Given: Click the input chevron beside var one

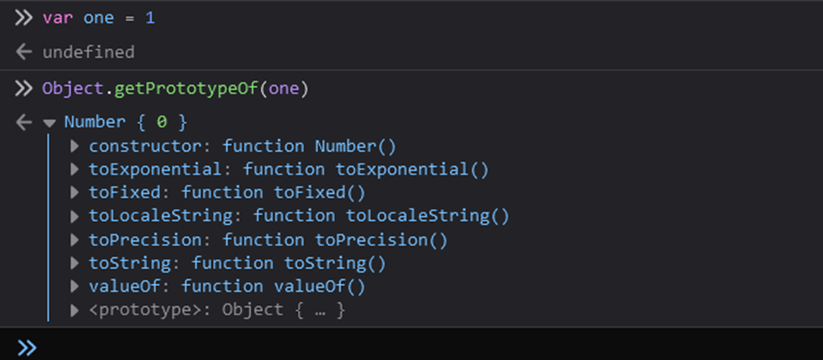Looking at the screenshot, I should (x=24, y=19).
